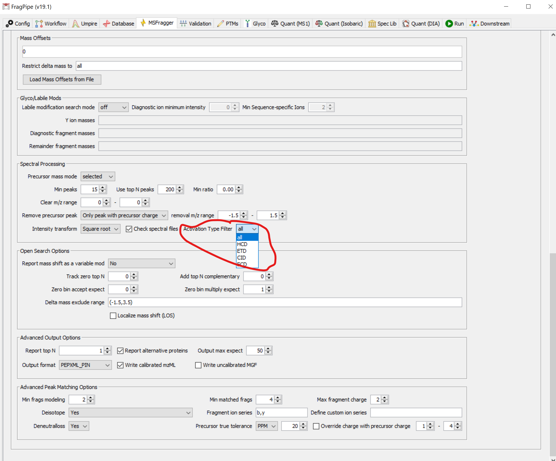556x461 pixels.
Task: Select HCD in the Activation Type Filter list
Action: point(242,244)
